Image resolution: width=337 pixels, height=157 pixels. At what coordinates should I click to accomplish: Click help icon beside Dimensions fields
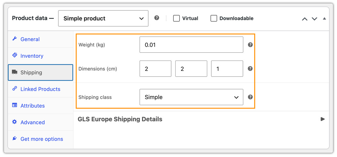coord(250,69)
